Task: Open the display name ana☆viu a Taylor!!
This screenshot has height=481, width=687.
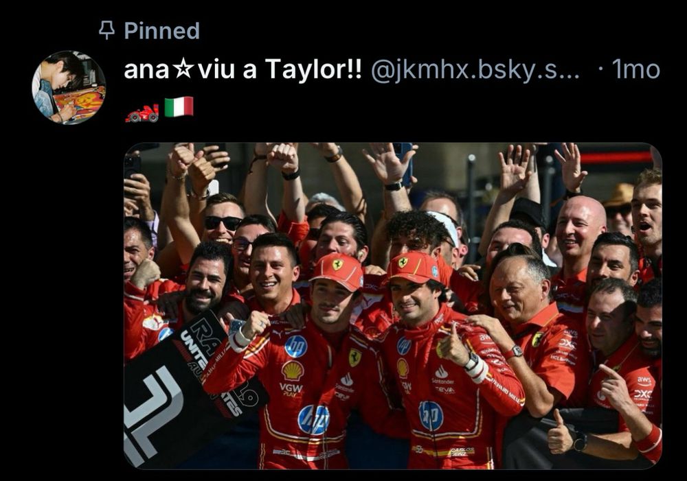Action: click(243, 69)
